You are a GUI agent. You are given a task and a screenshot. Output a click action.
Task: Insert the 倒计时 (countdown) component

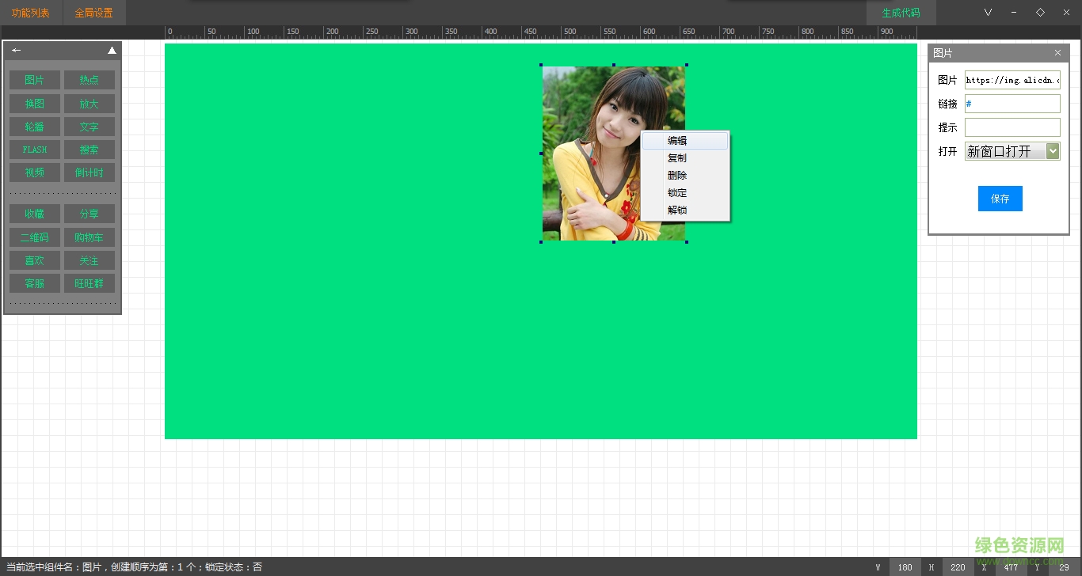click(90, 172)
